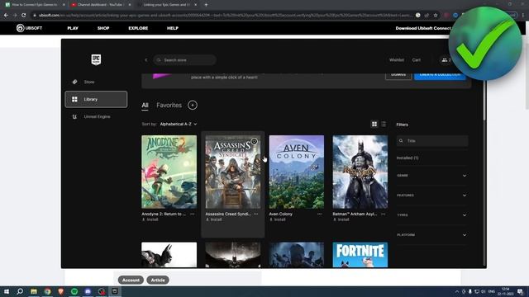Expand the Genre filter
Image resolution: width=529 pixels, height=297 pixels.
[x=432, y=176]
